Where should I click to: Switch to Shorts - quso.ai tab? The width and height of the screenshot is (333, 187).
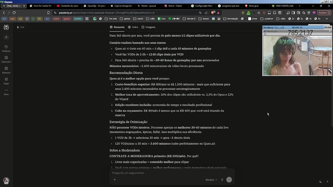[148, 6]
